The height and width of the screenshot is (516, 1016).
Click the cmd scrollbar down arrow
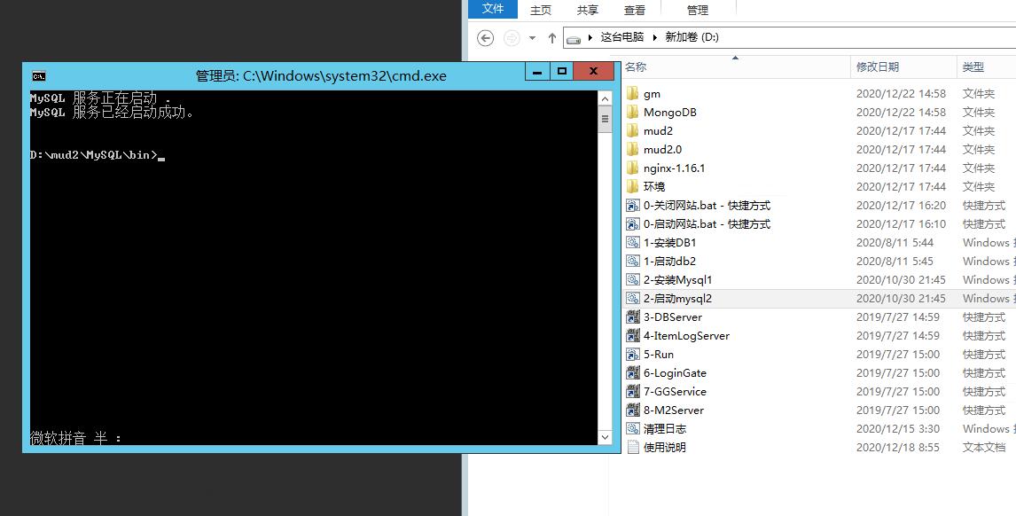[x=606, y=436]
